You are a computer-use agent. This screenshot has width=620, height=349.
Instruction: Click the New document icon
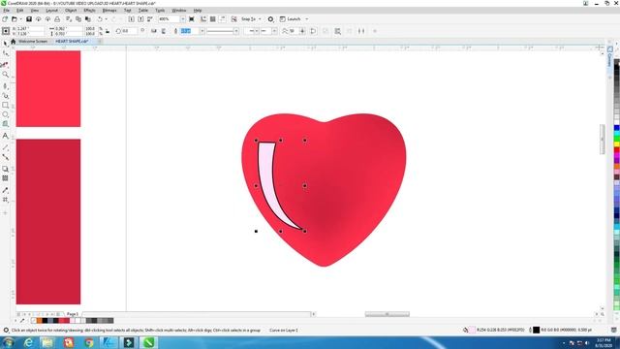5,19
